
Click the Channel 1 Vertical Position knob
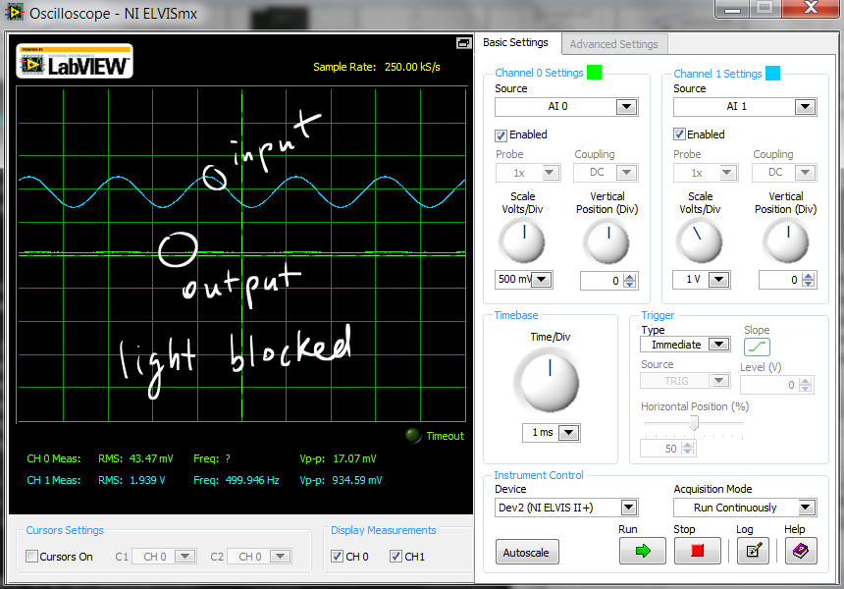(786, 242)
